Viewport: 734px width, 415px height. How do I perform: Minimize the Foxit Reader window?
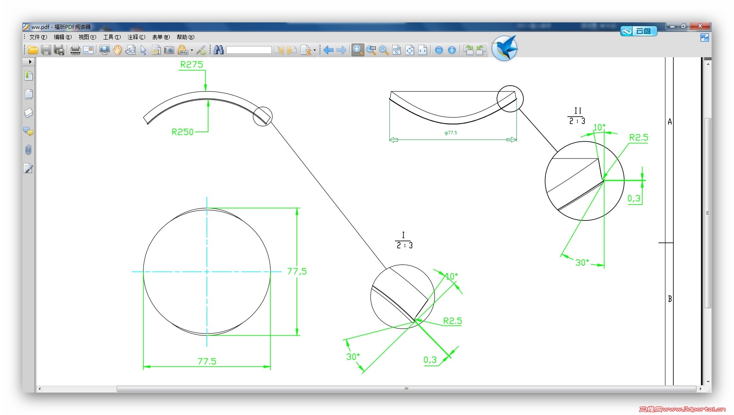click(672, 26)
